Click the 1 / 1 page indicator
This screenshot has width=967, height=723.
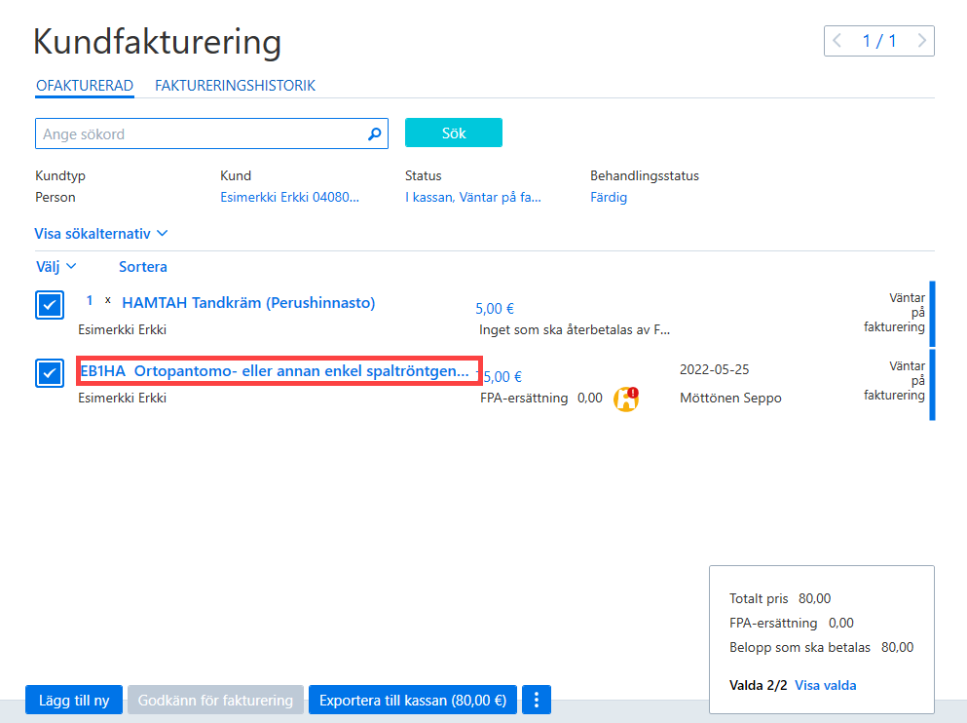(x=878, y=41)
